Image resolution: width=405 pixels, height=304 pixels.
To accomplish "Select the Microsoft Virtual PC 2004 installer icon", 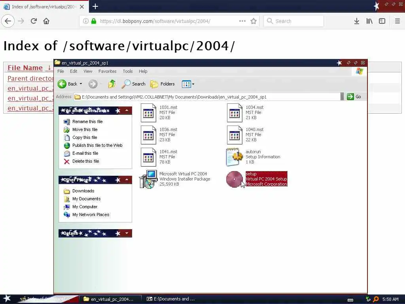I will coord(149,179).
